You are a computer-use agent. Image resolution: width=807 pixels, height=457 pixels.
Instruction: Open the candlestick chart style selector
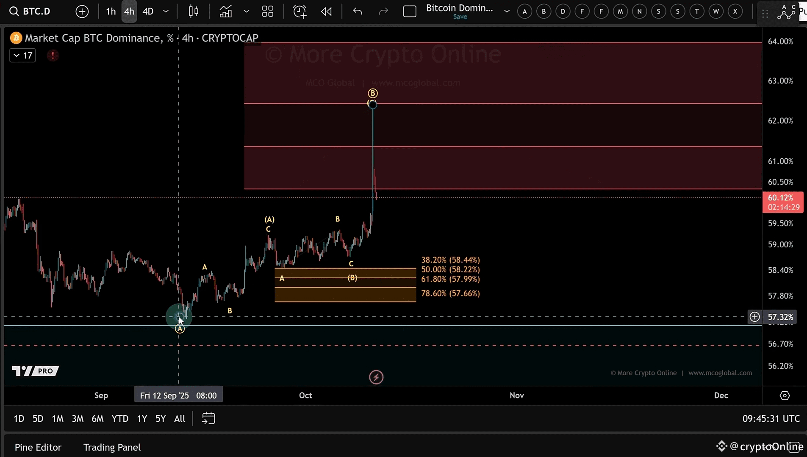(193, 11)
